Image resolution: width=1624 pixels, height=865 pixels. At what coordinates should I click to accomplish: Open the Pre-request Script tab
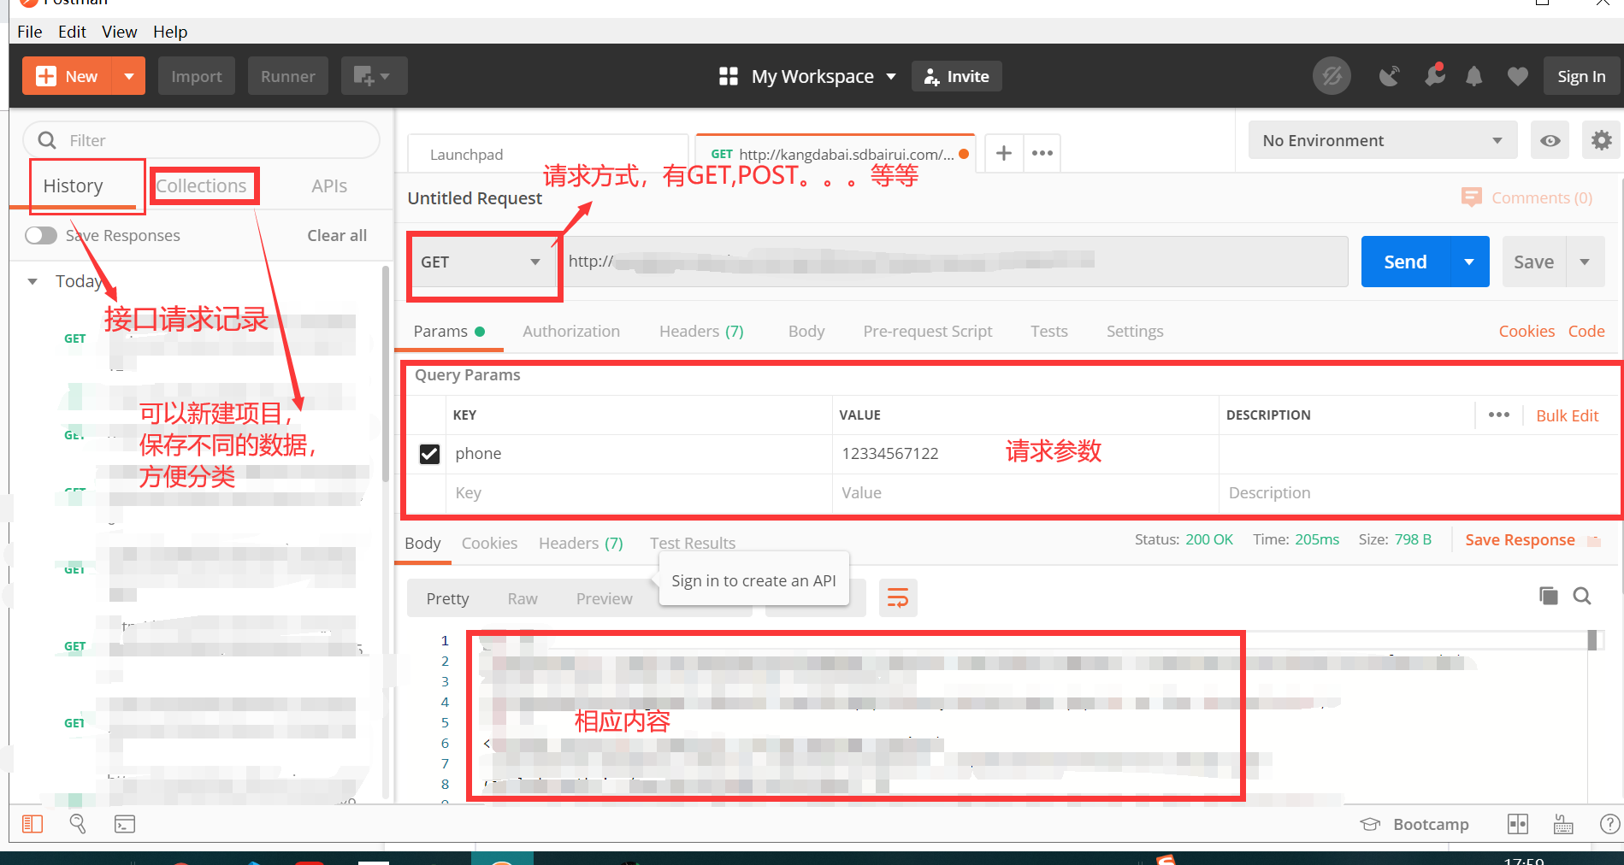tap(928, 331)
